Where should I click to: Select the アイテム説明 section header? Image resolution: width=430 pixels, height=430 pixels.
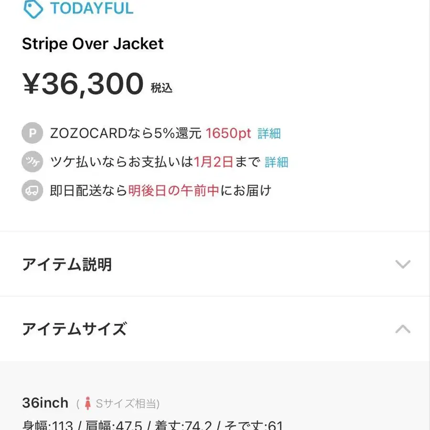[67, 264]
